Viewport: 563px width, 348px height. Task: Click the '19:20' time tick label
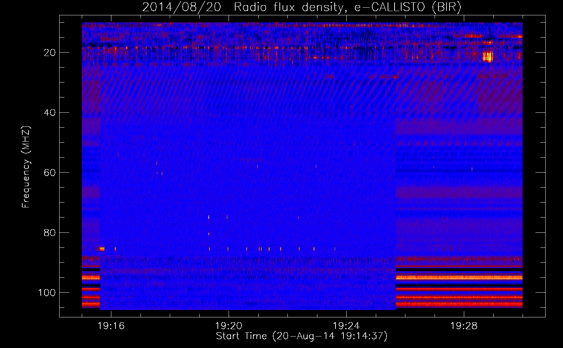(229, 326)
